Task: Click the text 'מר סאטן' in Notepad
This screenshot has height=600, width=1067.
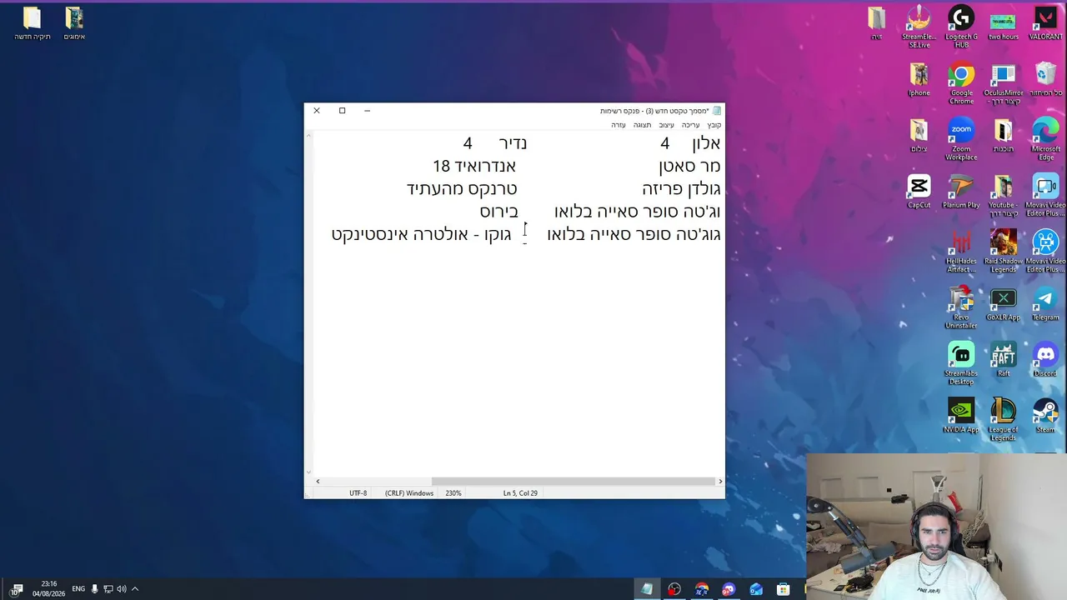Action: [x=689, y=166]
